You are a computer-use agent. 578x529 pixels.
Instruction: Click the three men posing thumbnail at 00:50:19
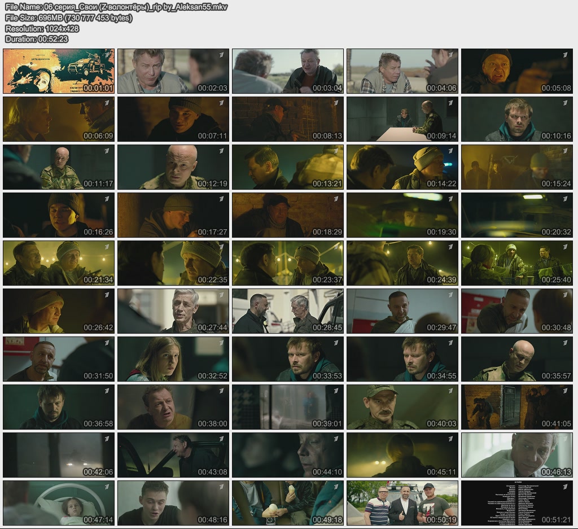402,503
